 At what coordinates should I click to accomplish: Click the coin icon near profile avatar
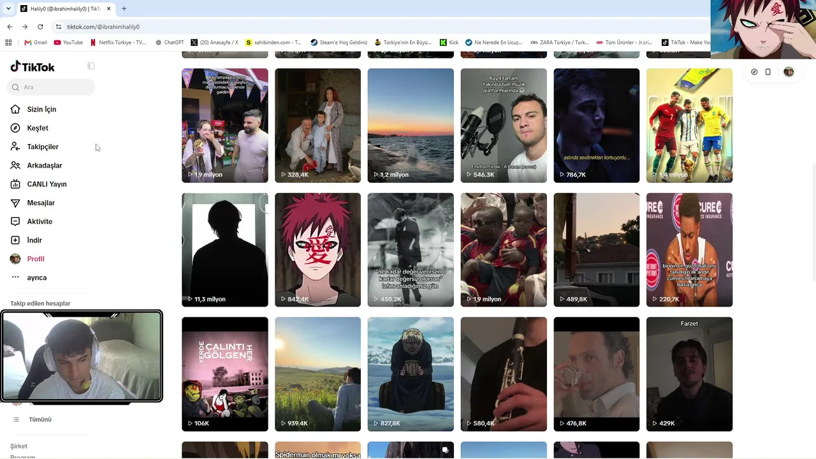[x=754, y=72]
